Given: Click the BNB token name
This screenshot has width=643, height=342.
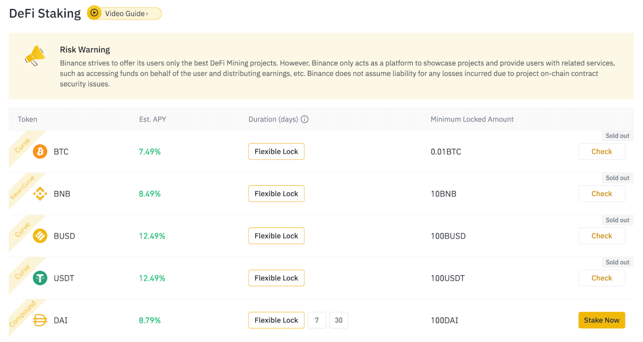Looking at the screenshot, I should (62, 194).
